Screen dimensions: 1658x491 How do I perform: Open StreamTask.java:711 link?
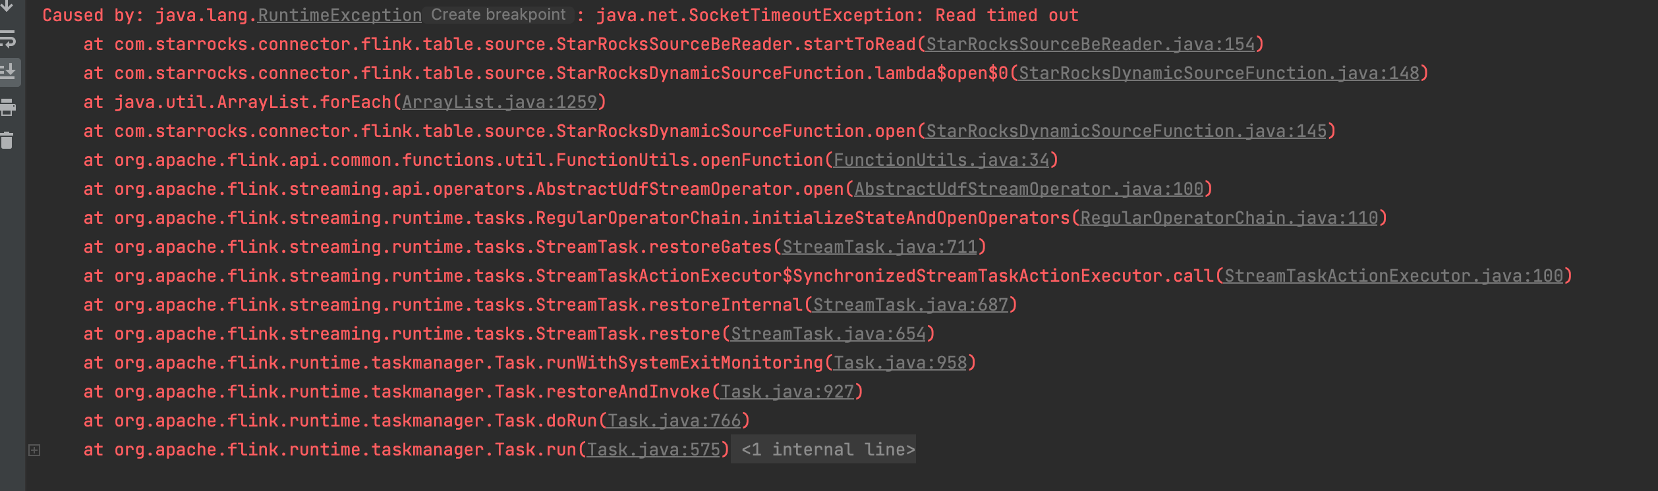coord(880,247)
